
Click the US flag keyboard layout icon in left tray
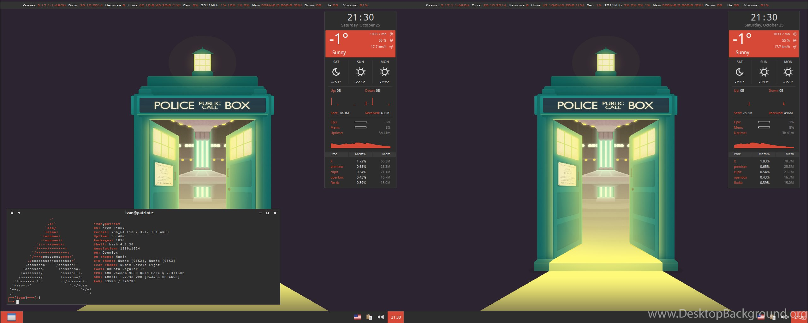point(357,317)
